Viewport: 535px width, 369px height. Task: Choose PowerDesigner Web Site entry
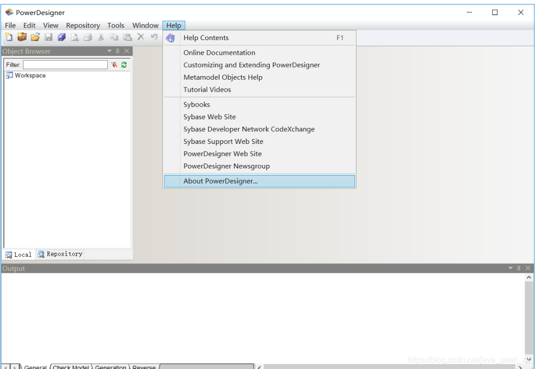tap(259, 153)
